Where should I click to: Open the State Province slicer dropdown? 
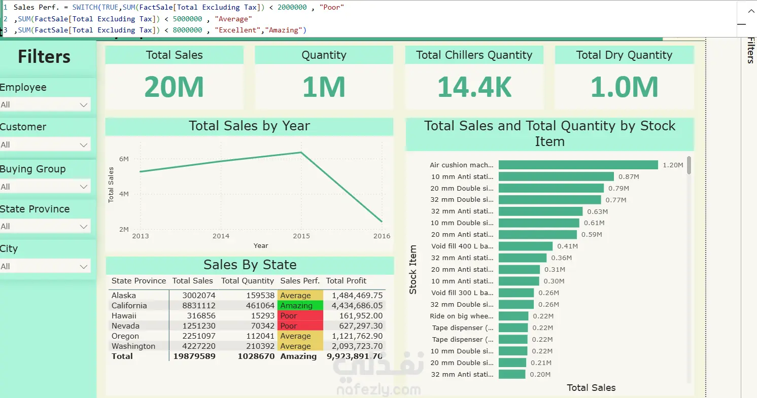pos(45,226)
